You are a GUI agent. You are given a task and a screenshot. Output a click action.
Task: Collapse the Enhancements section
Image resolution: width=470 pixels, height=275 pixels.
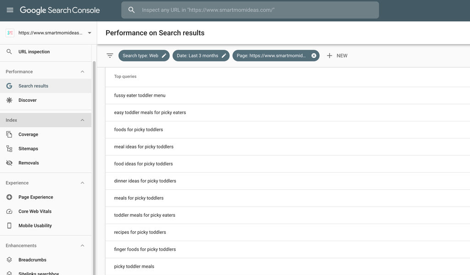coord(82,246)
